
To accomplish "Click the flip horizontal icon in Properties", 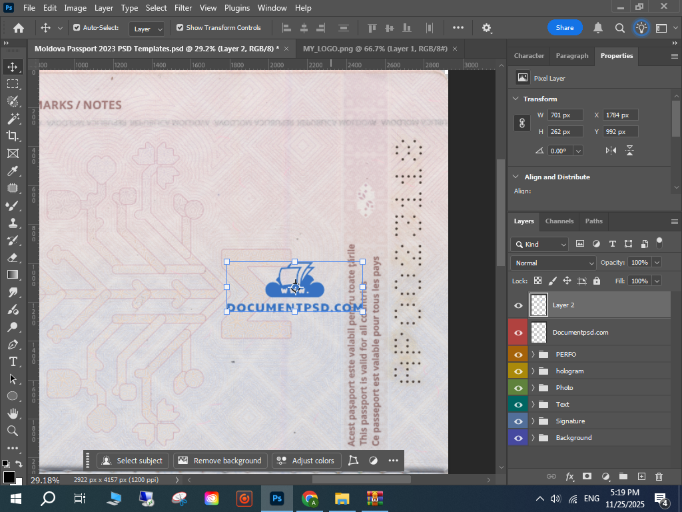I will (611, 151).
